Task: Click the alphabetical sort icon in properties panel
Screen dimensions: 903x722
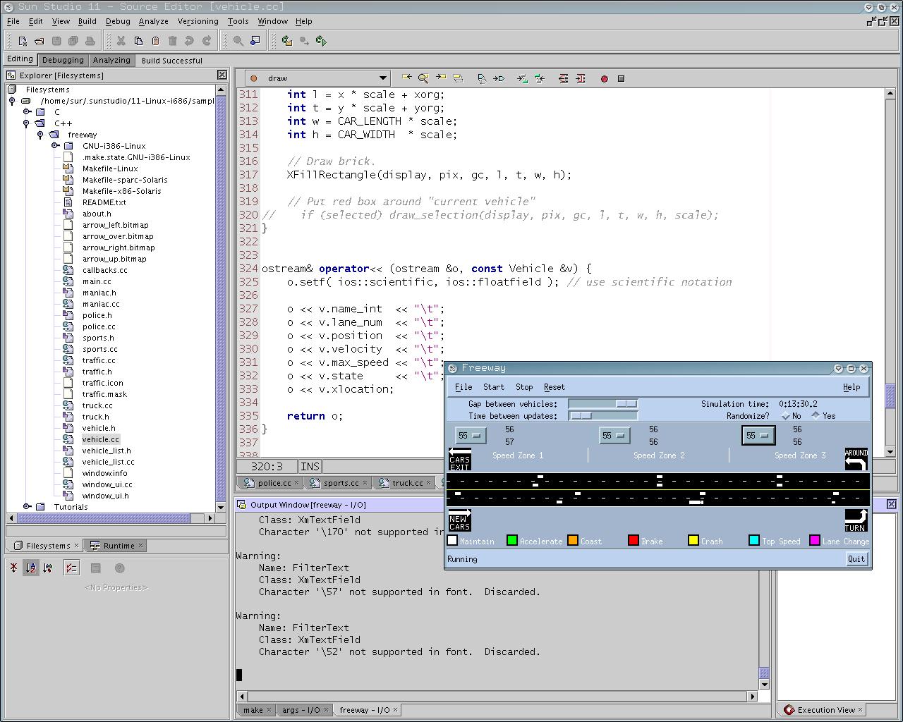Action: click(30, 568)
